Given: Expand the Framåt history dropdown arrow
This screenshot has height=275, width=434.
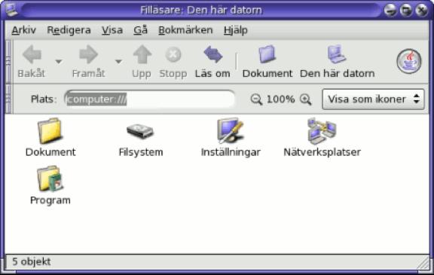Looking at the screenshot, I should tap(118, 62).
